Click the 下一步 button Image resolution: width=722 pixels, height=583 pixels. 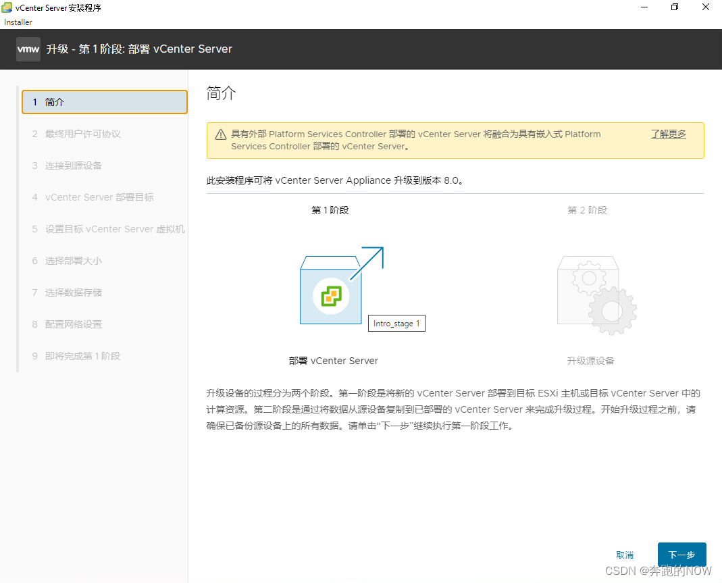pos(681,555)
